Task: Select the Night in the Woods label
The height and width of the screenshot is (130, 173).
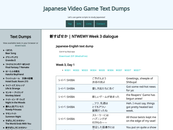Action: [15, 103]
